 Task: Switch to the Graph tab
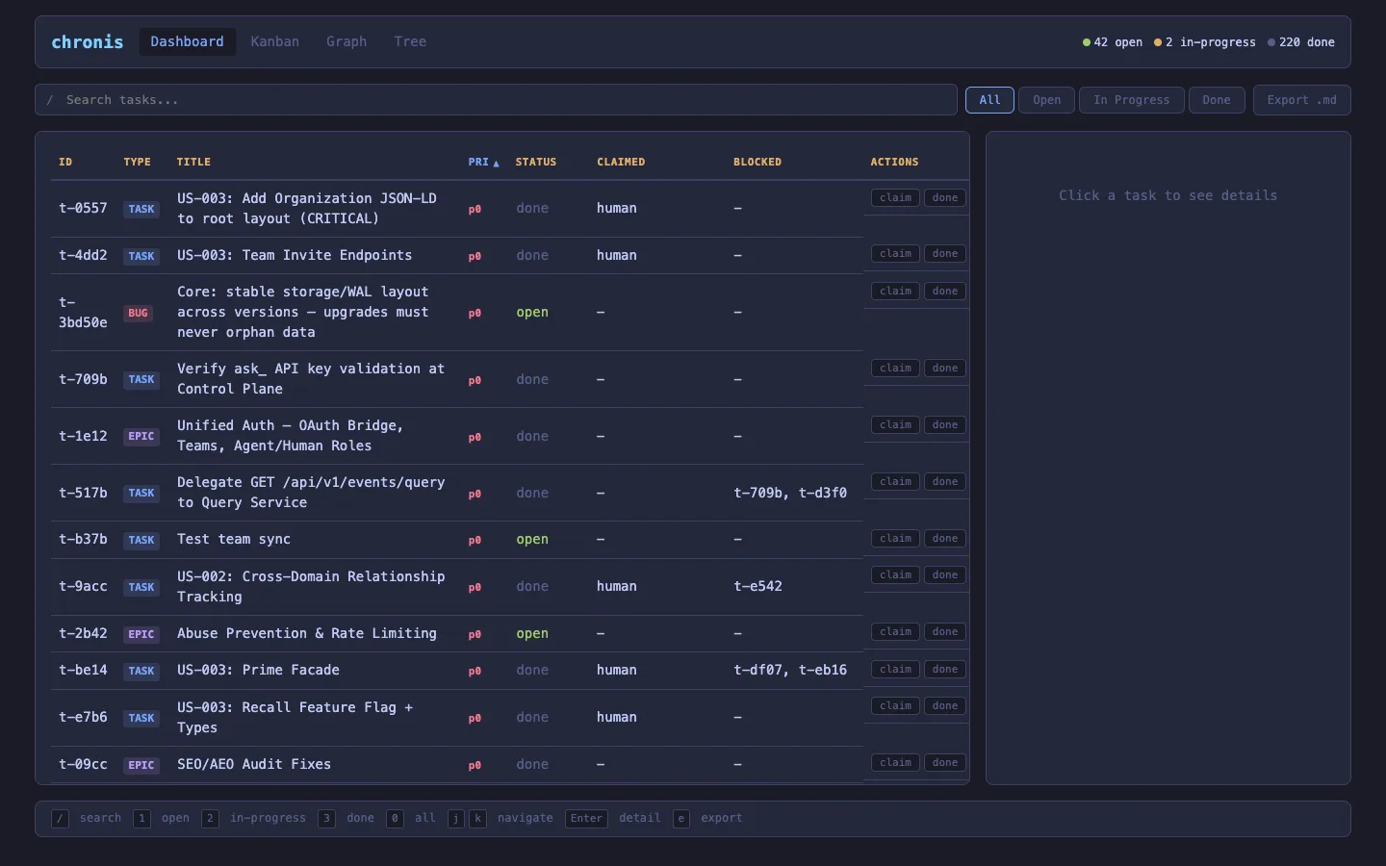[x=346, y=41]
